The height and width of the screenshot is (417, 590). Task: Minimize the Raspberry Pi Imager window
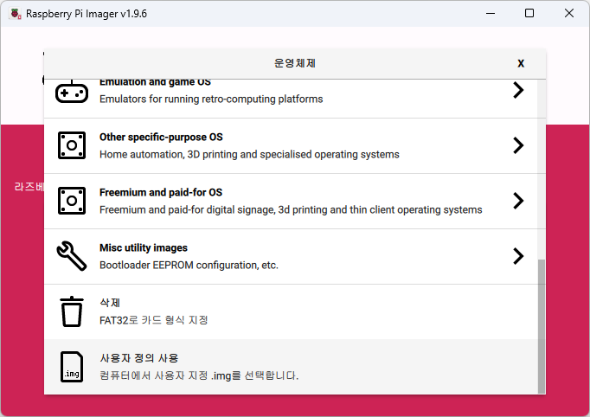tap(491, 14)
